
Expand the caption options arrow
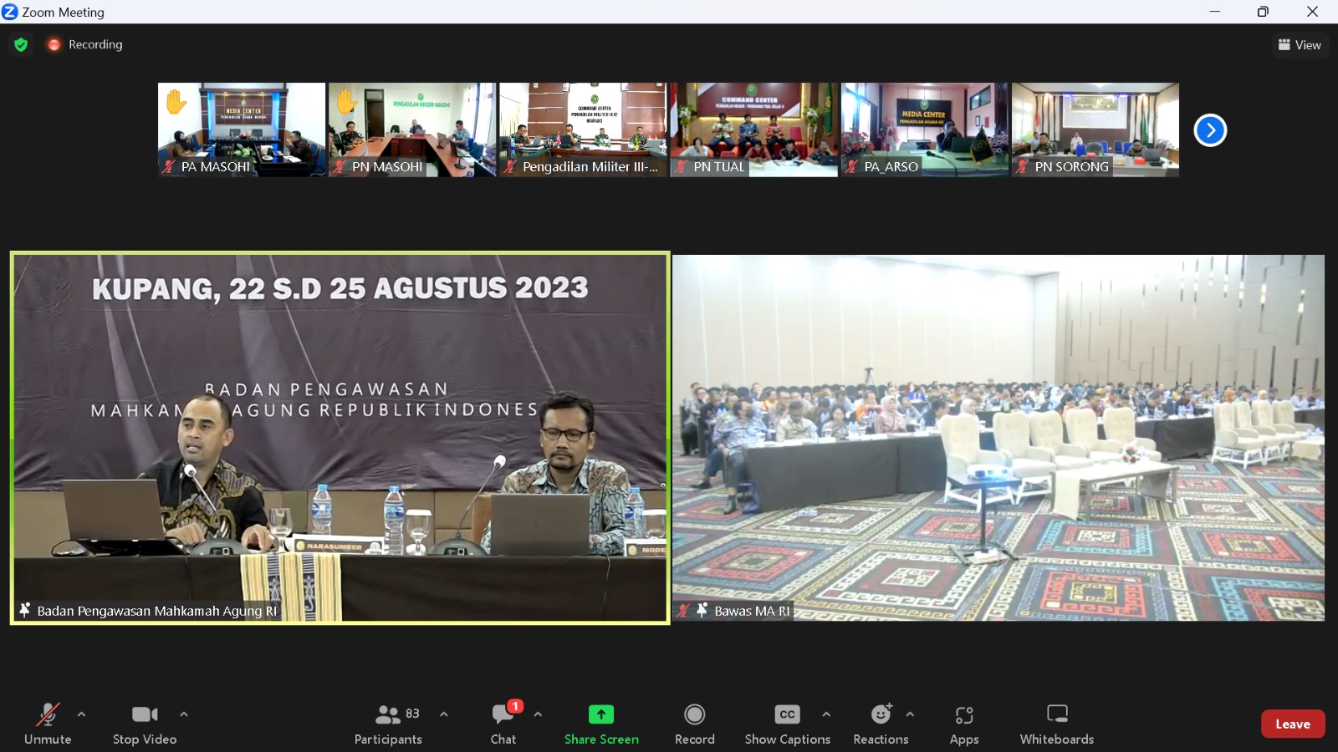(826, 714)
